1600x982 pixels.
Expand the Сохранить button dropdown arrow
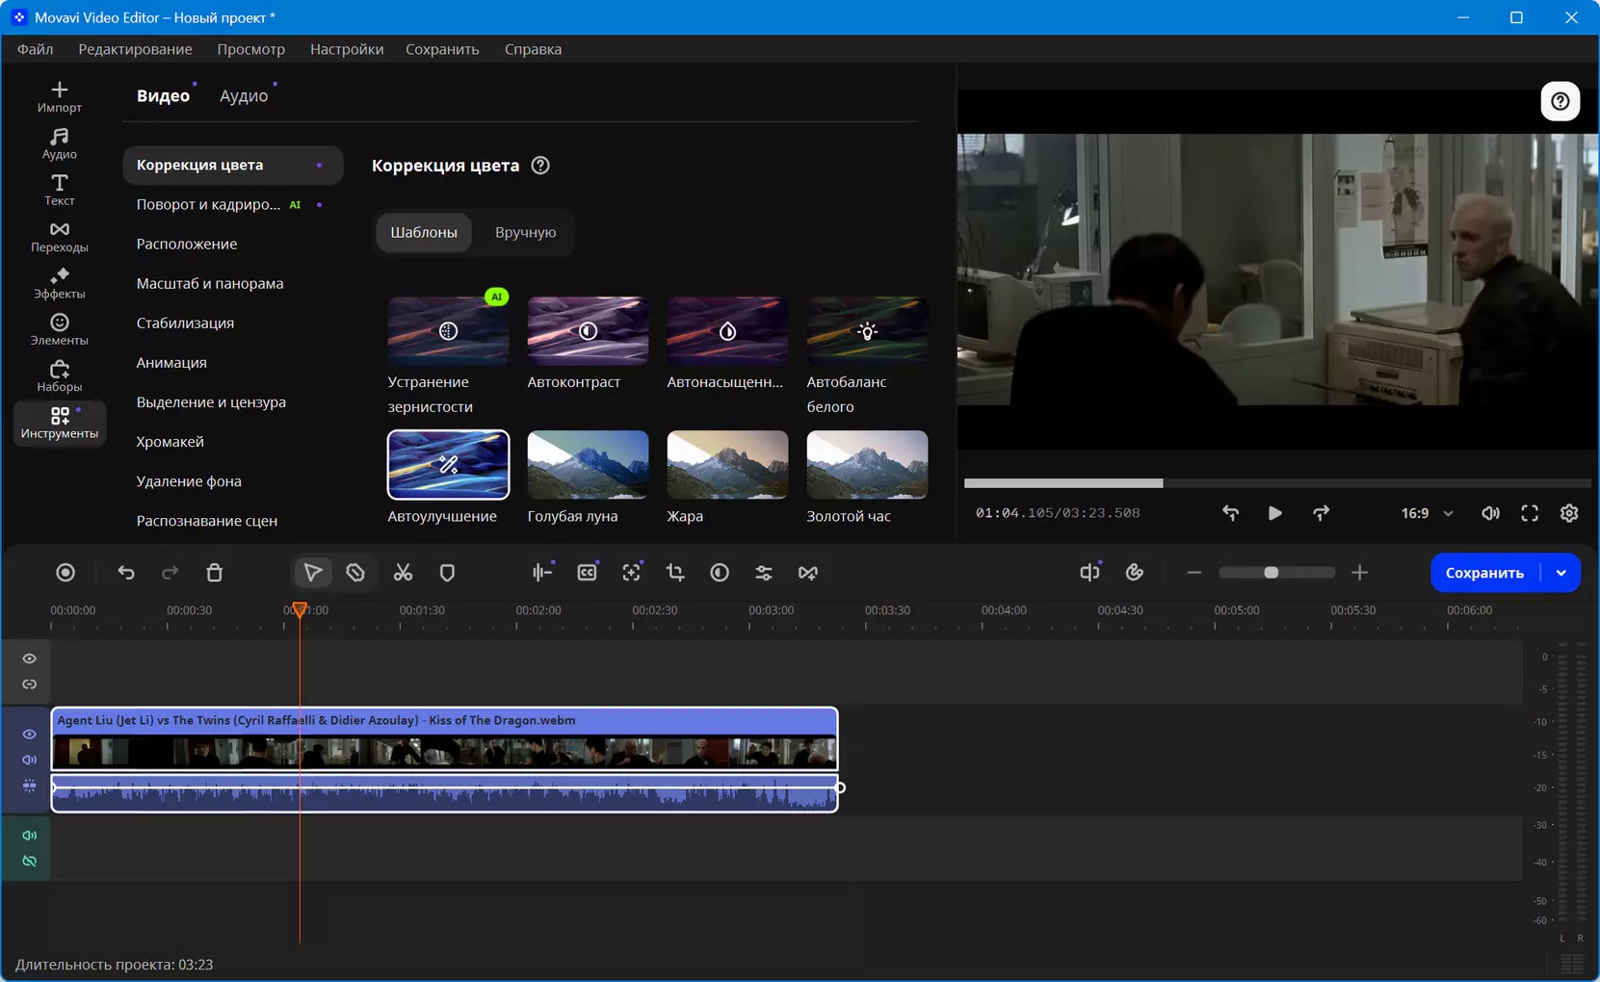point(1561,573)
